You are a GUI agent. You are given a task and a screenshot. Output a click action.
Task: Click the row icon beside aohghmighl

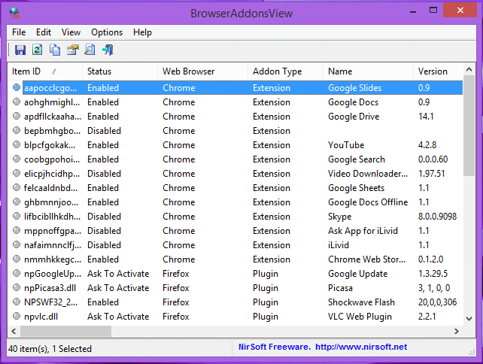[17, 102]
